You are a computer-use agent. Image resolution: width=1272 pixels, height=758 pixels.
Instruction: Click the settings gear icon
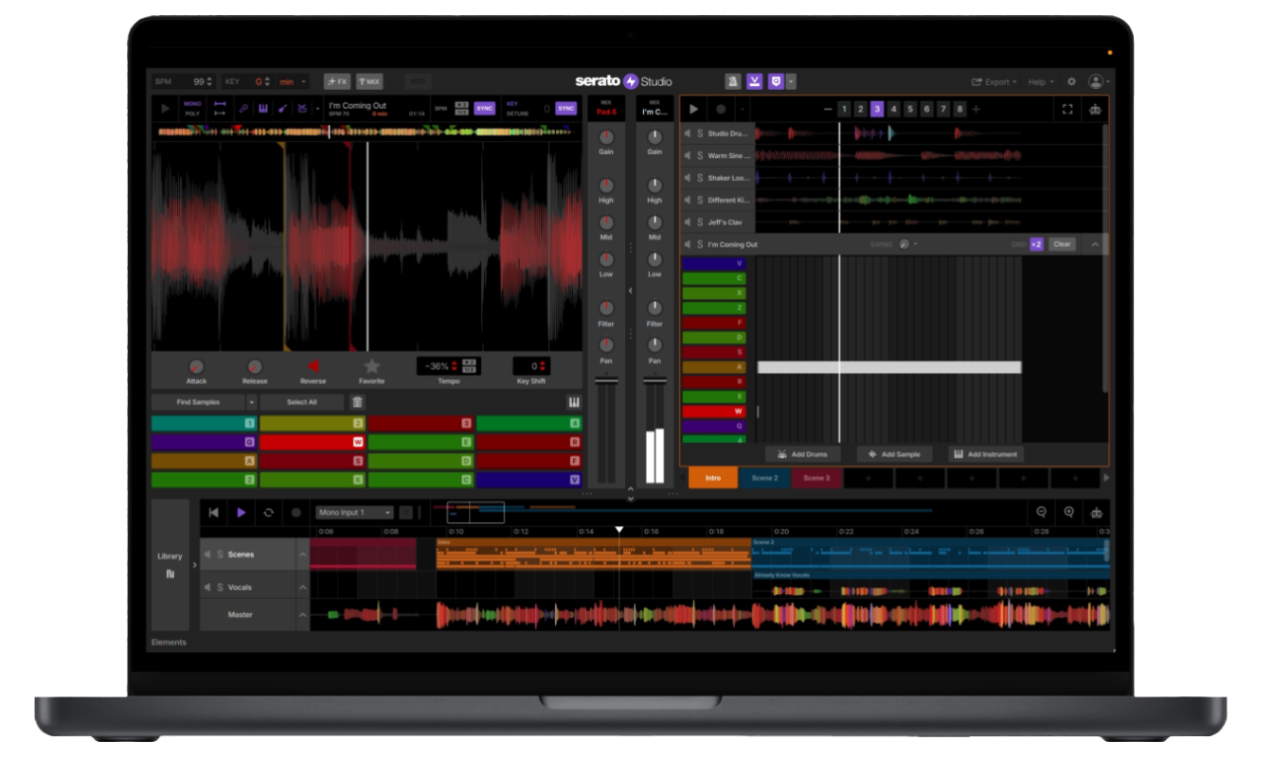pos(1071,82)
